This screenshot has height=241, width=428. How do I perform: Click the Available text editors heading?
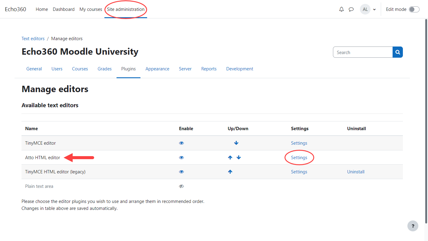point(50,105)
